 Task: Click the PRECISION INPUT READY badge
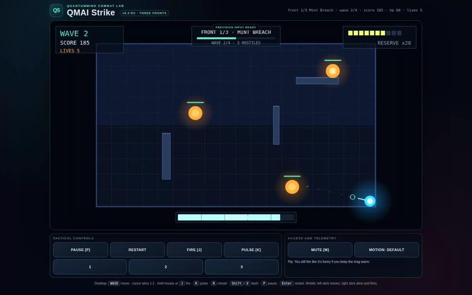tap(236, 27)
